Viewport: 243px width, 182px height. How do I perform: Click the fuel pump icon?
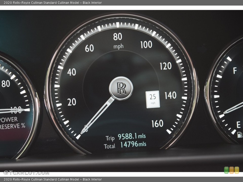click(x=240, y=135)
